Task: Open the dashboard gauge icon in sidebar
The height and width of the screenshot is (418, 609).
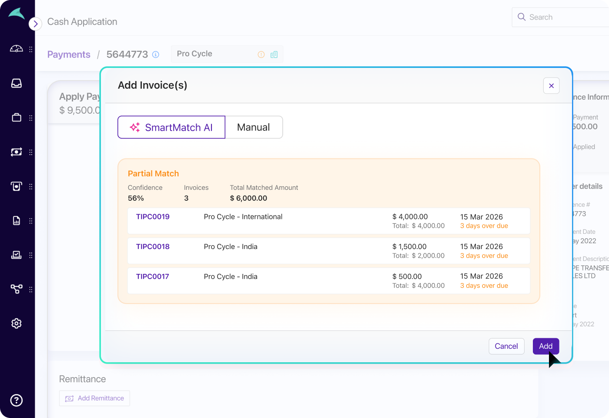Action: click(x=17, y=49)
